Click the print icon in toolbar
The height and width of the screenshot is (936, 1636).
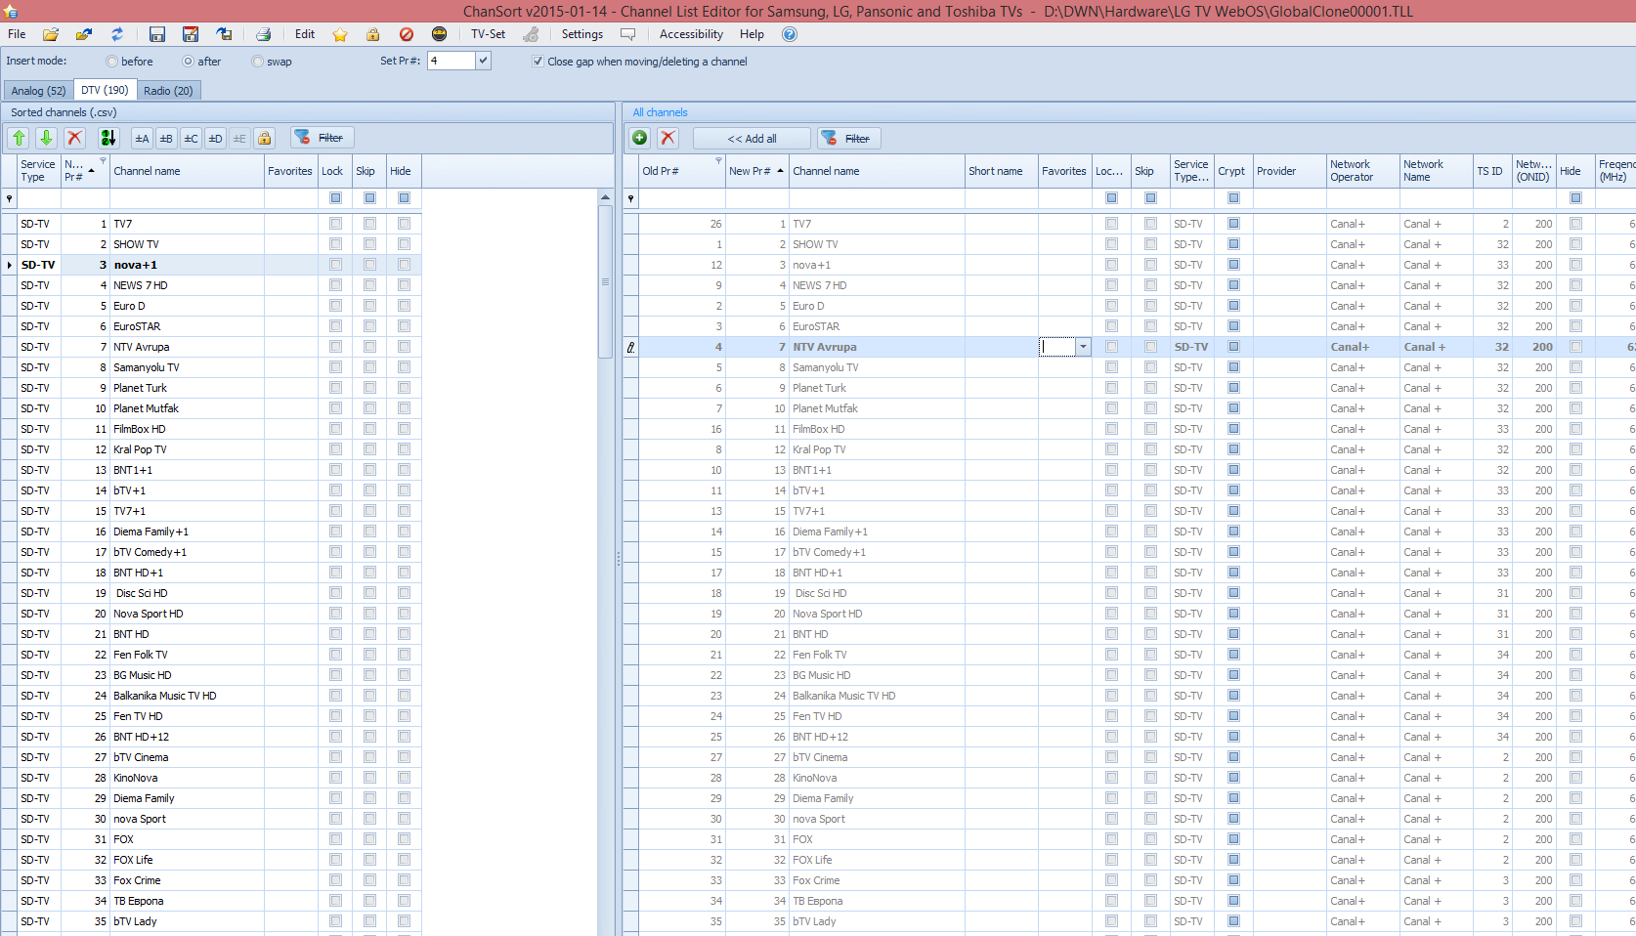click(x=263, y=34)
